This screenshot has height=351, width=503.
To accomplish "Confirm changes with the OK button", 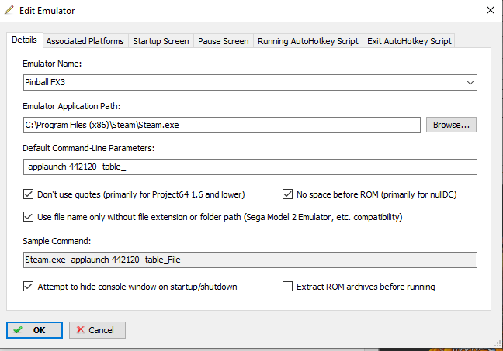I will pos(34,330).
